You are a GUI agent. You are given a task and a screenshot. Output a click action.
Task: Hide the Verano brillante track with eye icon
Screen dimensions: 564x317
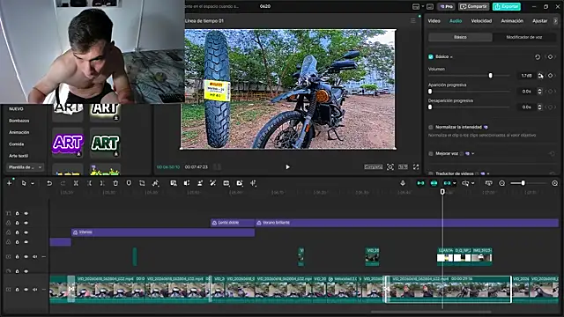coord(26,223)
